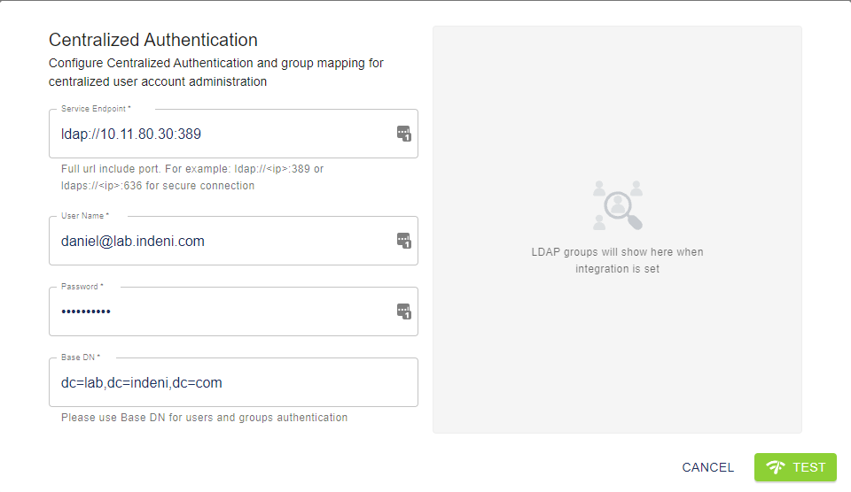
Task: Click the Password field label
Action: click(x=82, y=287)
